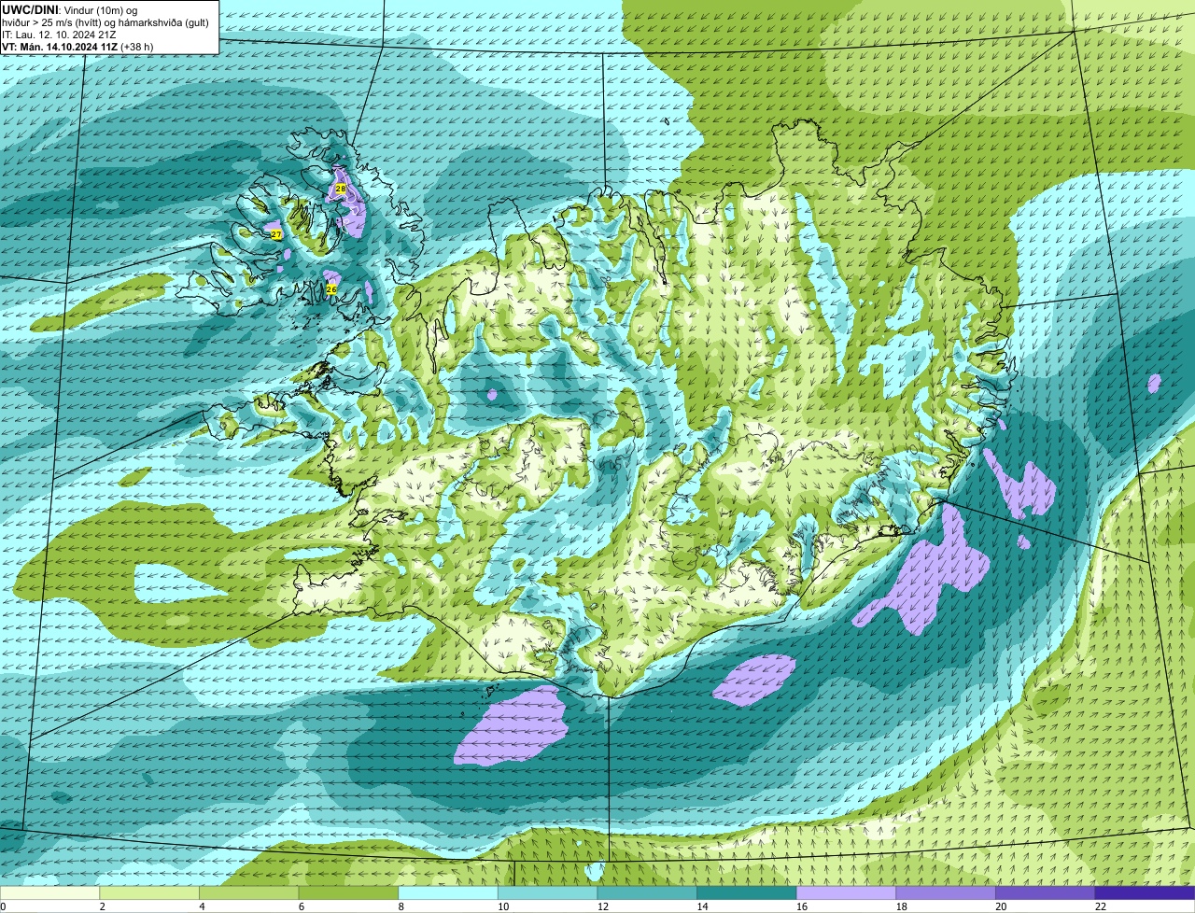Click the yellow gust label 28
Viewport: 1195px width, 913px height.
[341, 189]
